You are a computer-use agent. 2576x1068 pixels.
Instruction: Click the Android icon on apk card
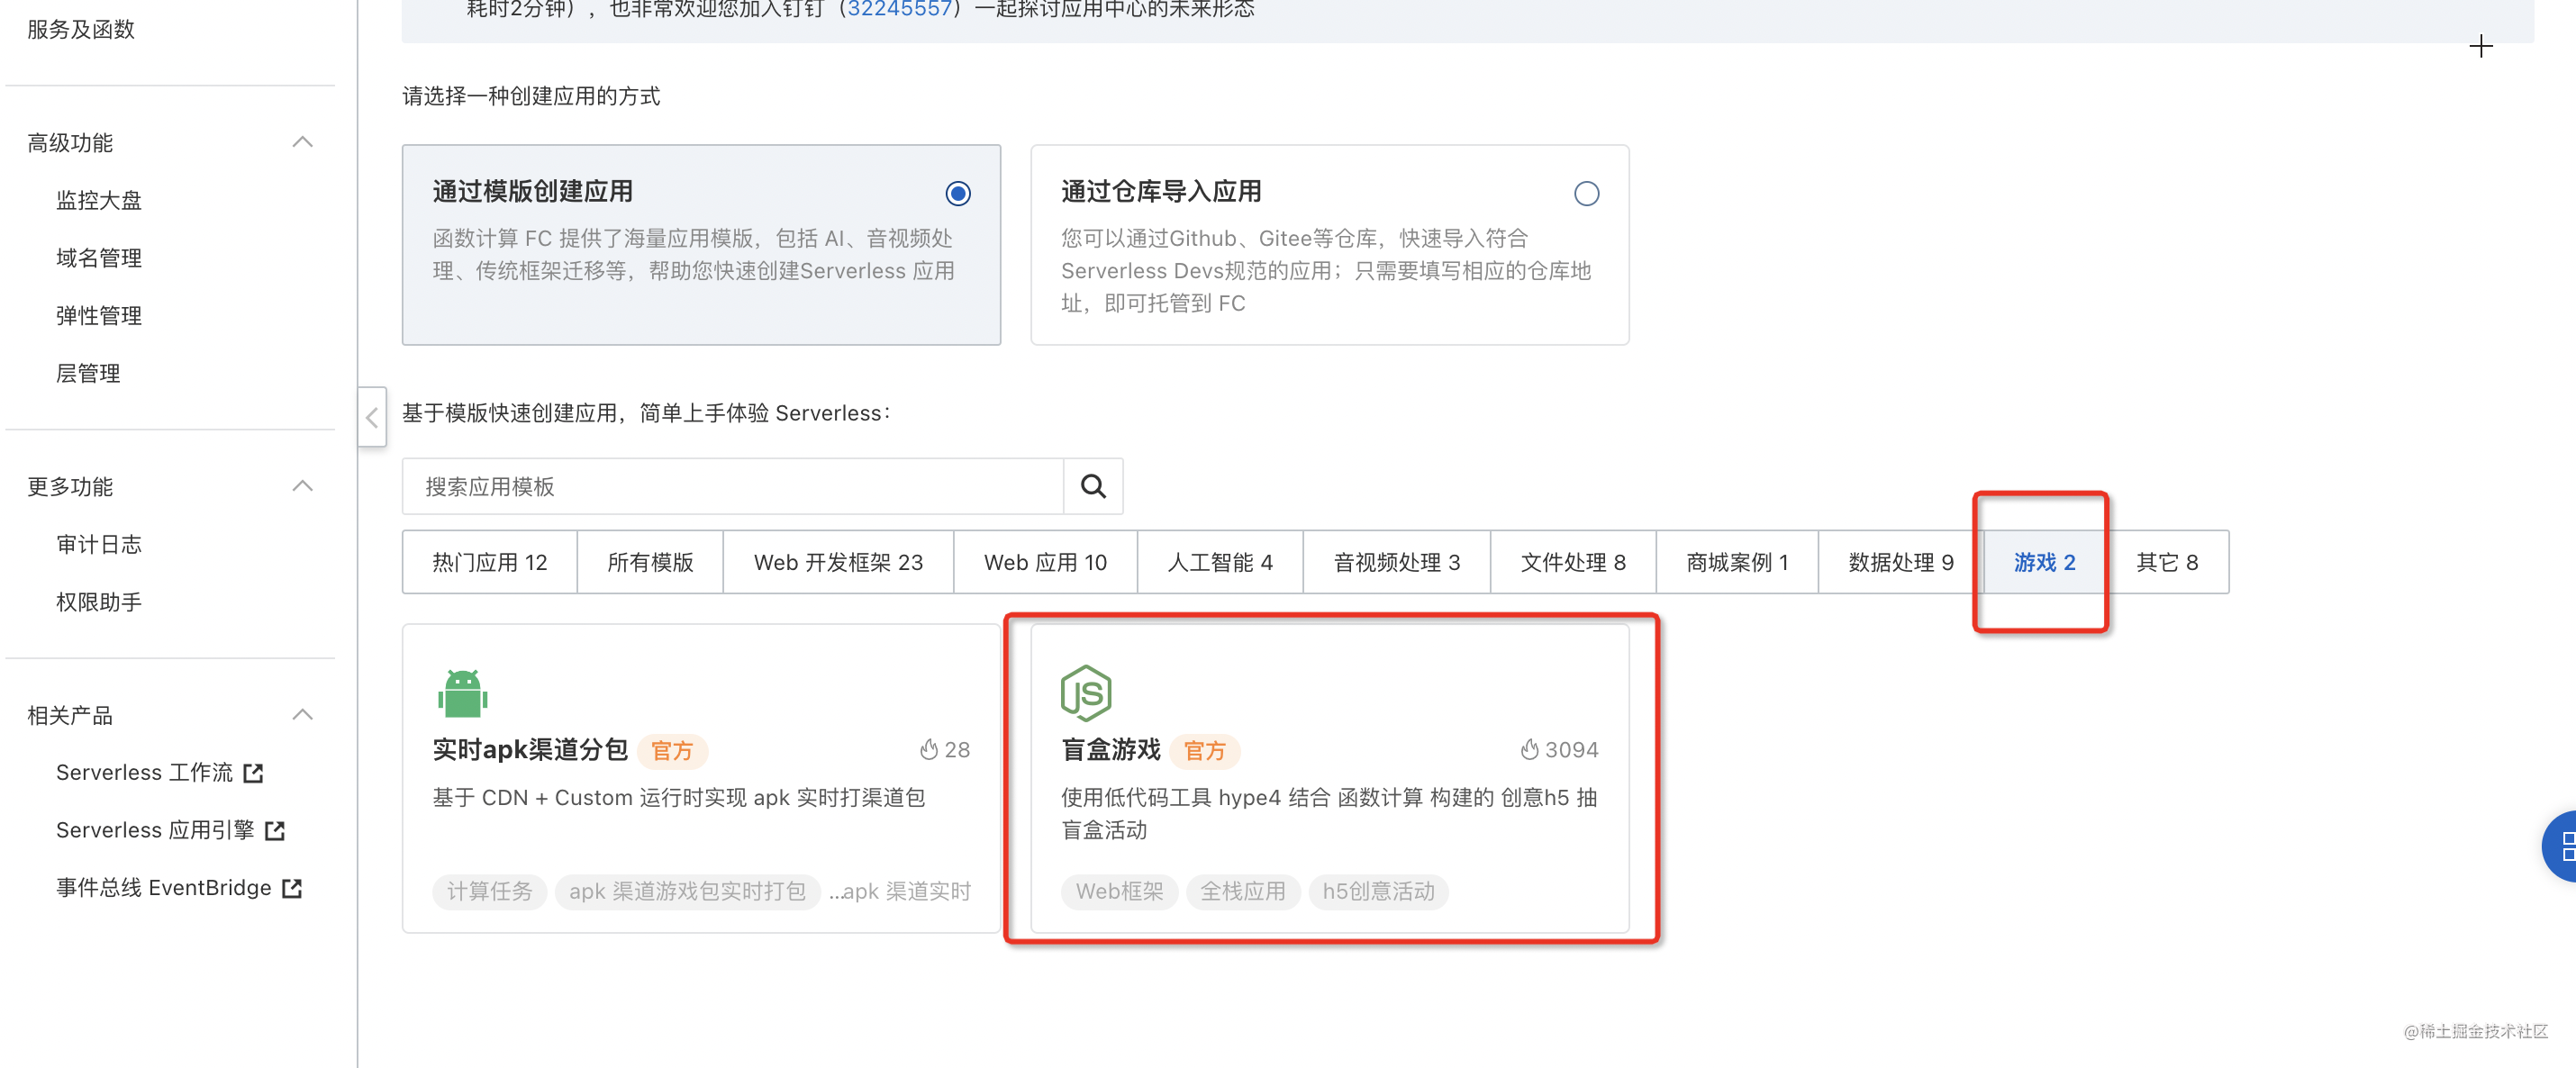(463, 693)
